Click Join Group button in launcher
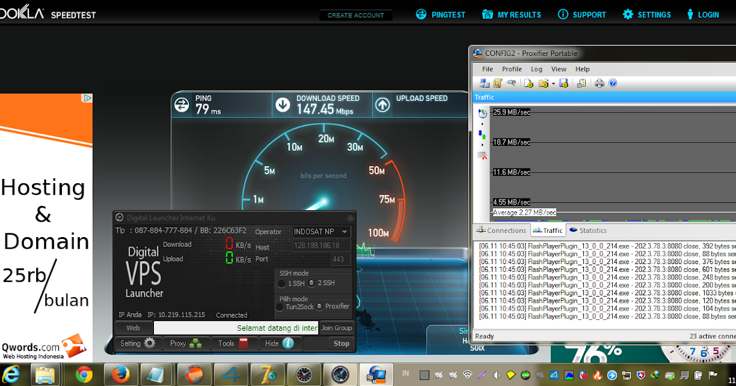This screenshot has height=386, width=736. tap(337, 328)
